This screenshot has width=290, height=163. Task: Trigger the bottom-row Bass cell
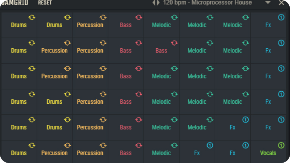pyautogui.click(x=126, y=153)
